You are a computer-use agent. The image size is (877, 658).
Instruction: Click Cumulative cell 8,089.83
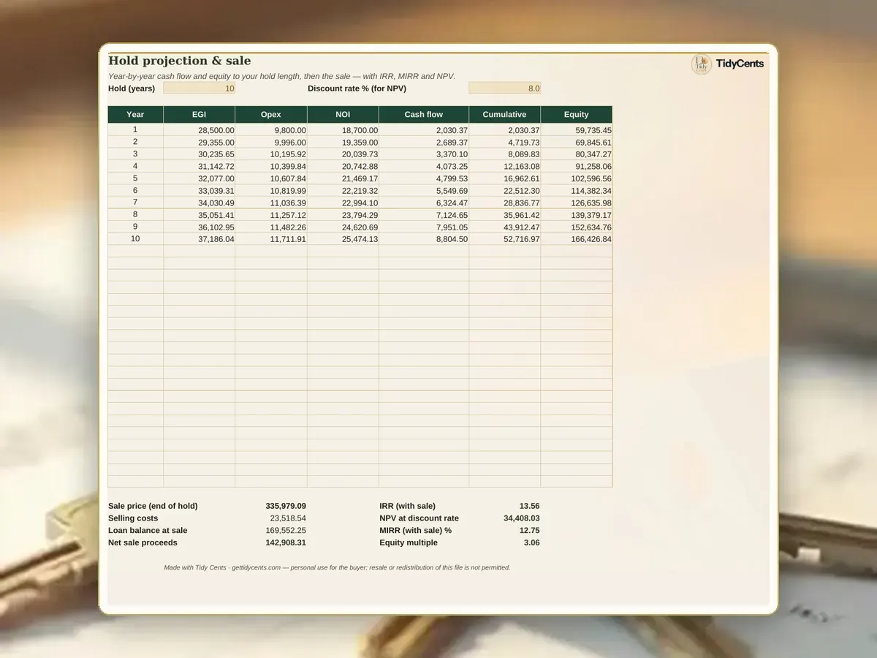click(504, 154)
